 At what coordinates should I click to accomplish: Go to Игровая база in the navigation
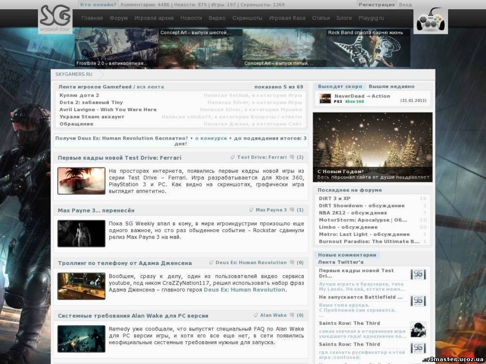coord(287,18)
